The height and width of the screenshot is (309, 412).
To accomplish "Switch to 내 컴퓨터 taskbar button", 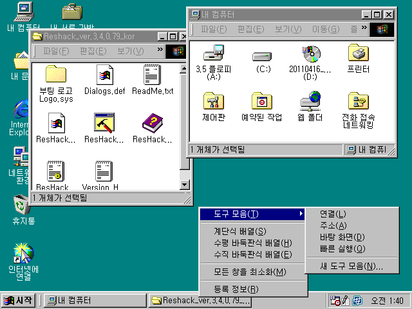I will tap(95, 301).
